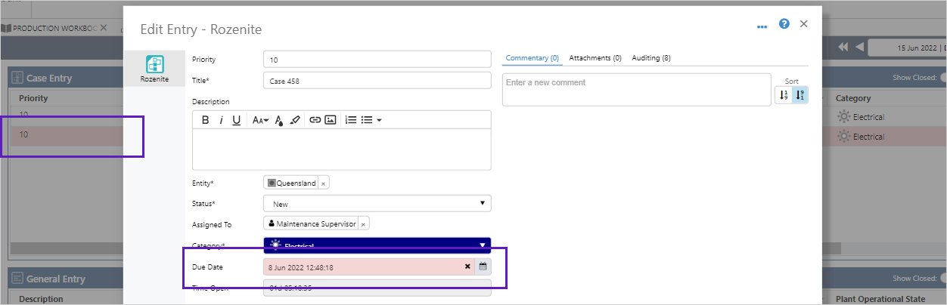The width and height of the screenshot is (947, 305).
Task: Remove the Queensland entity tag
Action: click(323, 183)
